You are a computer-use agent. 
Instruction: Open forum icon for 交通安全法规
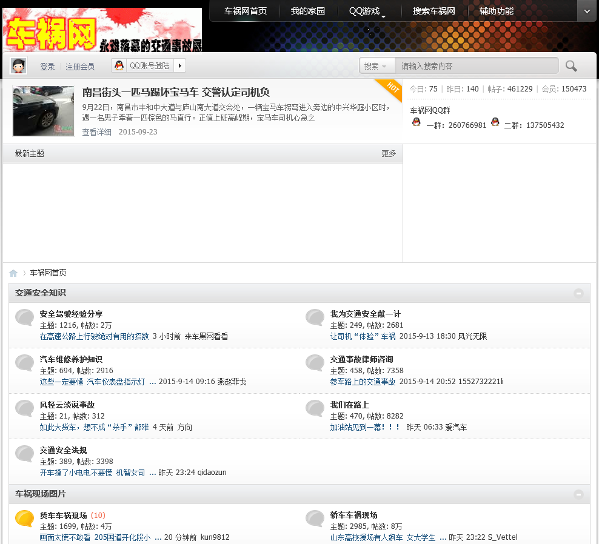(25, 454)
